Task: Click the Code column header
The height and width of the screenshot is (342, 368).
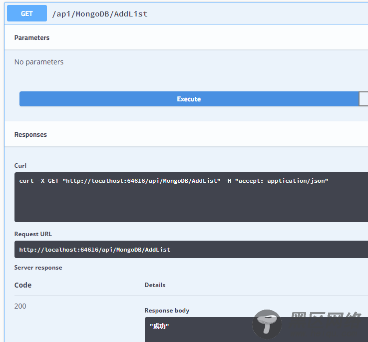Action: point(23,285)
